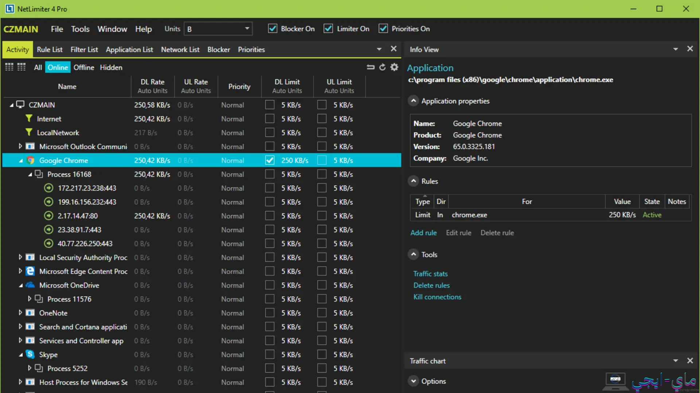Click the Microsoft OneDrive cloud icon
Screen dimensions: 700x393
30,285
